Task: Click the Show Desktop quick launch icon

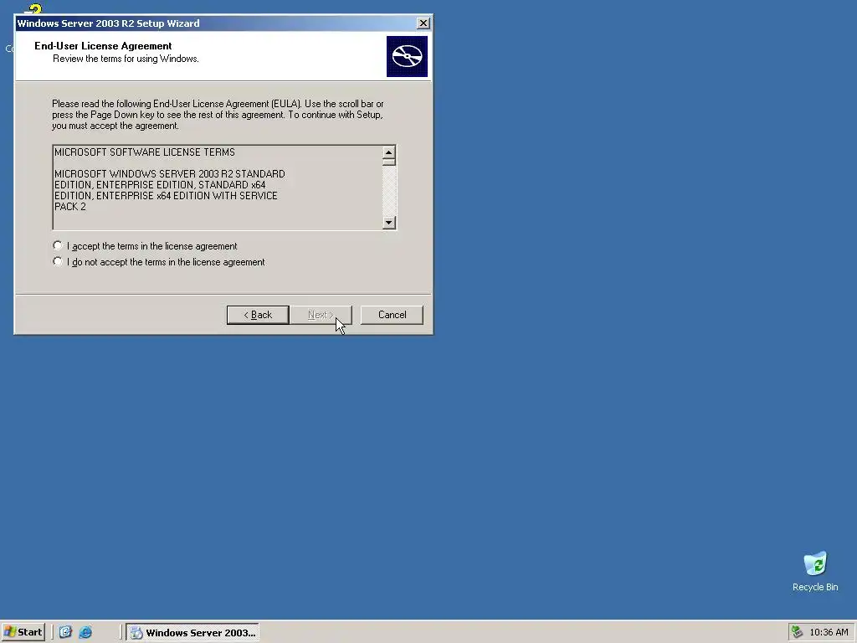Action: pyautogui.click(x=65, y=632)
